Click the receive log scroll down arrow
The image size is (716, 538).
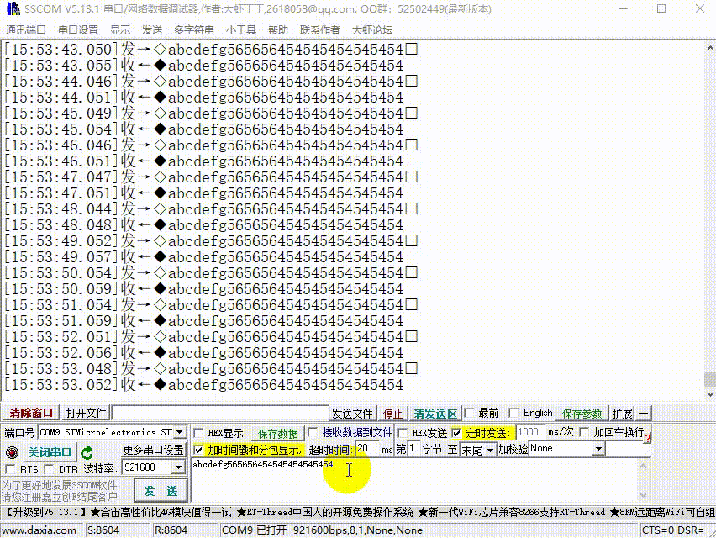point(710,394)
